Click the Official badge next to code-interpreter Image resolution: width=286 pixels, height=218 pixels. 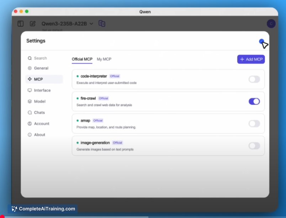115,76
